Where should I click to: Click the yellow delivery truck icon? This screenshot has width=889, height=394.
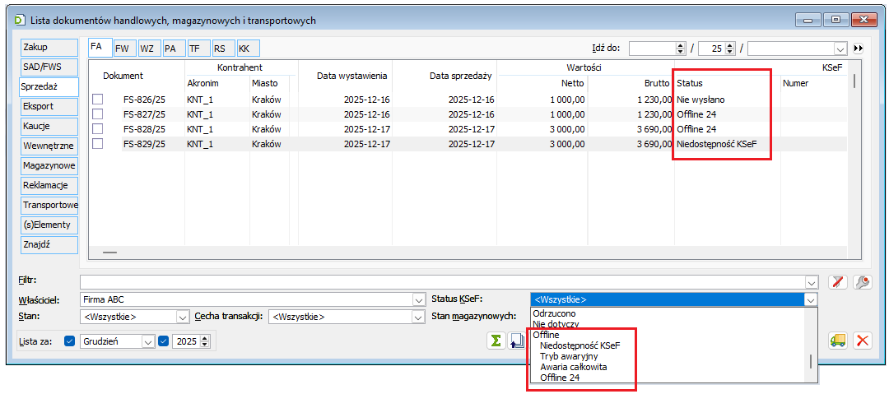pyautogui.click(x=838, y=341)
